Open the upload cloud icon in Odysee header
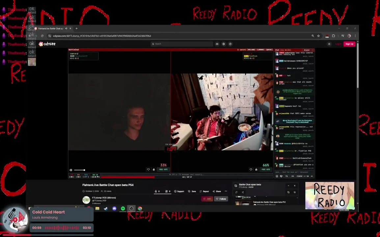 tap(217, 44)
